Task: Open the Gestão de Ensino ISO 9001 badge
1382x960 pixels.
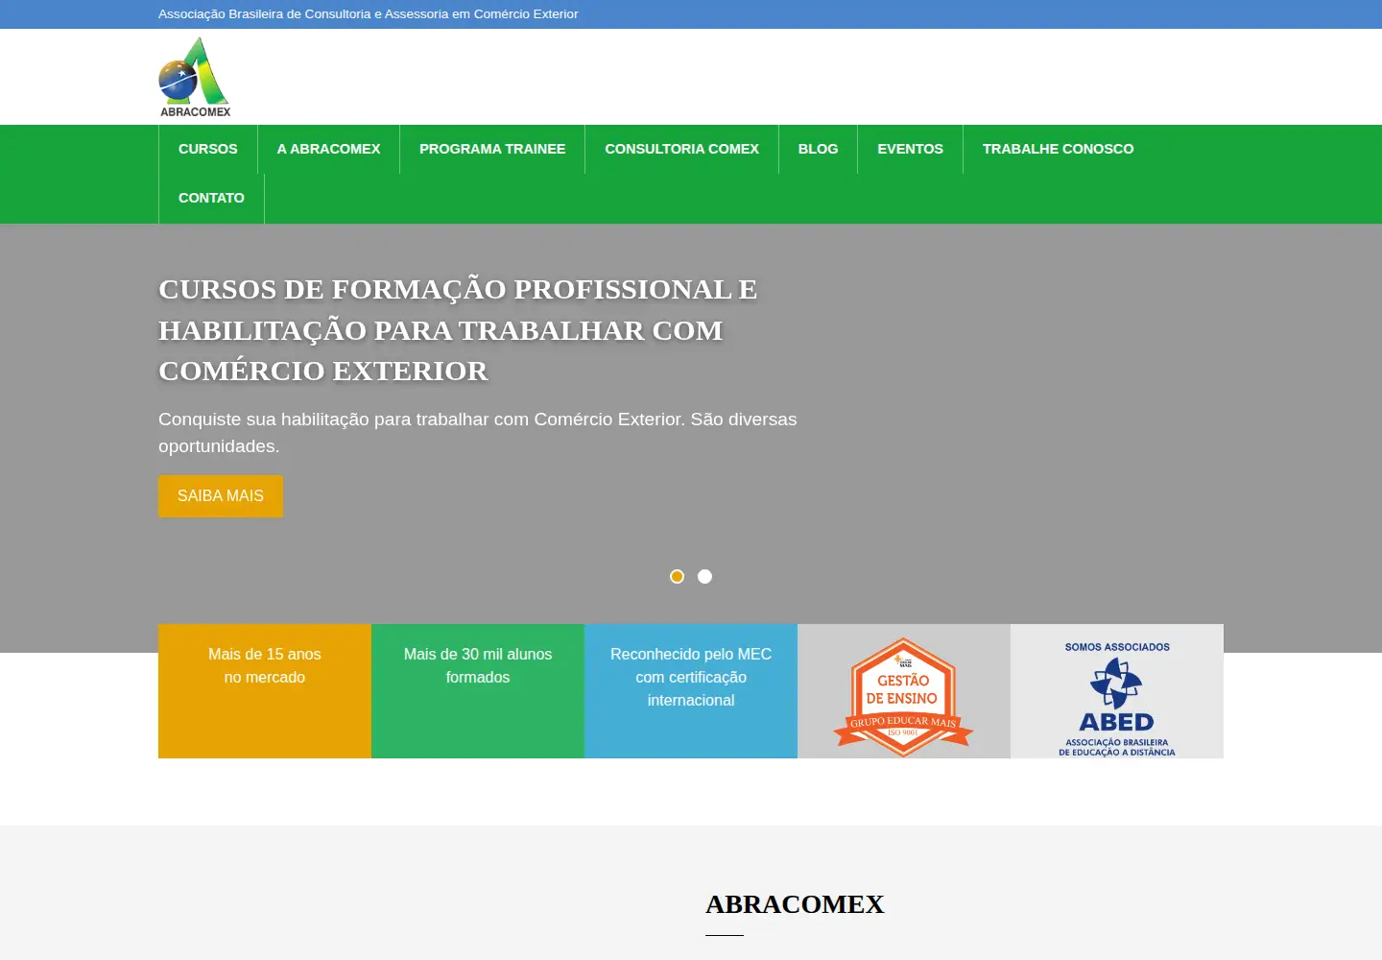Action: click(903, 697)
